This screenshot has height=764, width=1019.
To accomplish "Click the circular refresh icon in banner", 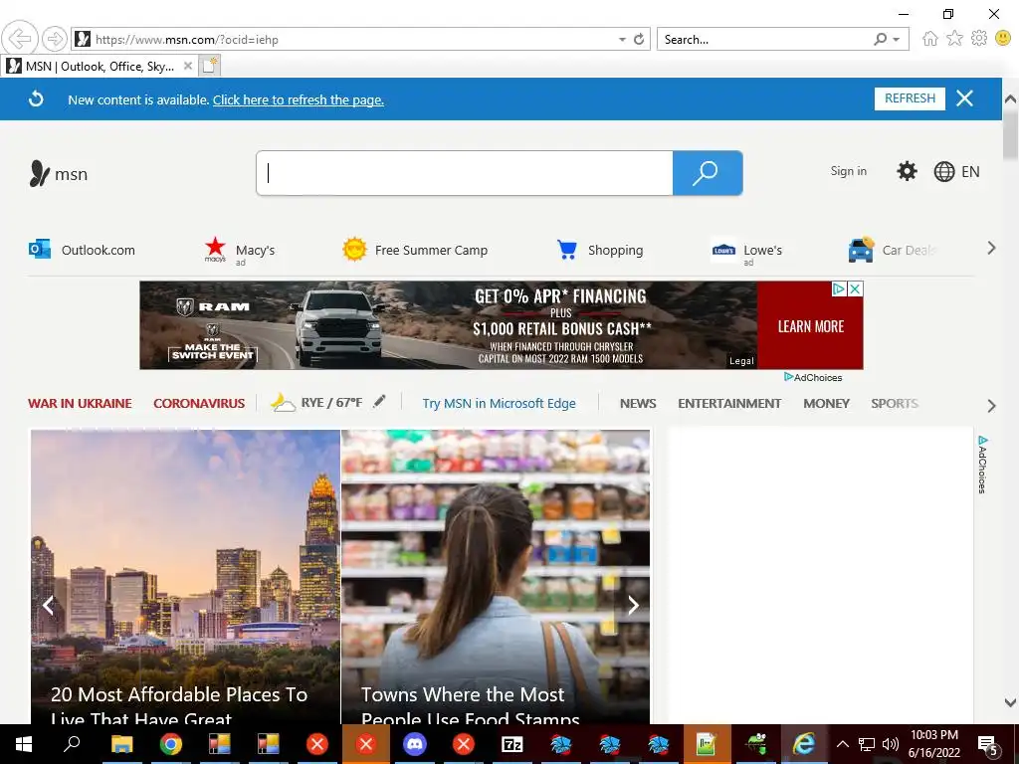I will coord(37,98).
